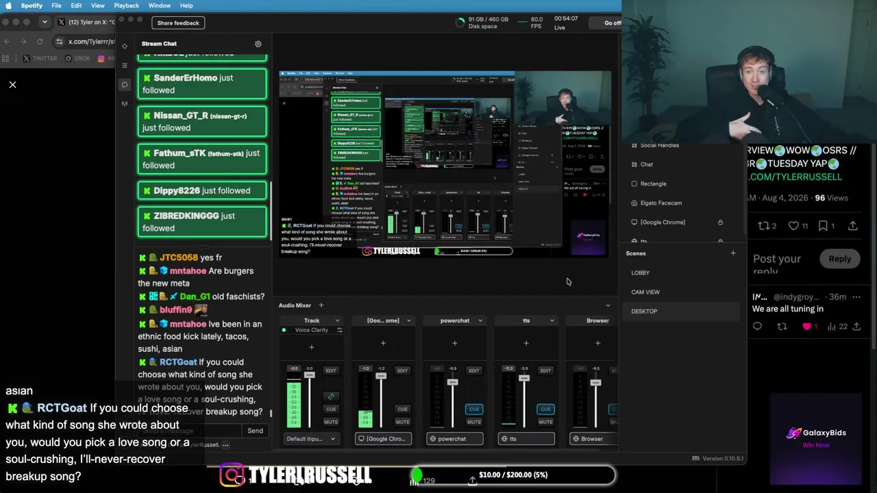Click the broadcast signal icon in sidebar
This screenshot has width=877, height=493.
click(124, 104)
